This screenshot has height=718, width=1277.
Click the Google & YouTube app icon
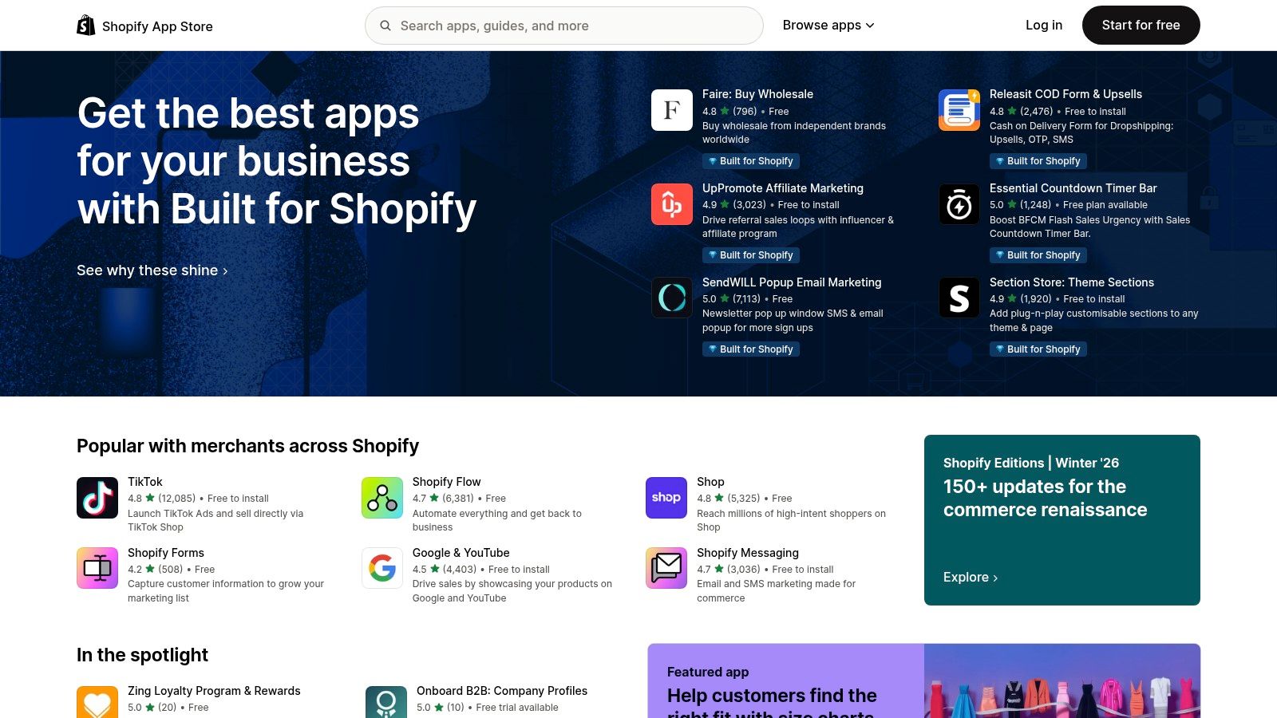(382, 568)
